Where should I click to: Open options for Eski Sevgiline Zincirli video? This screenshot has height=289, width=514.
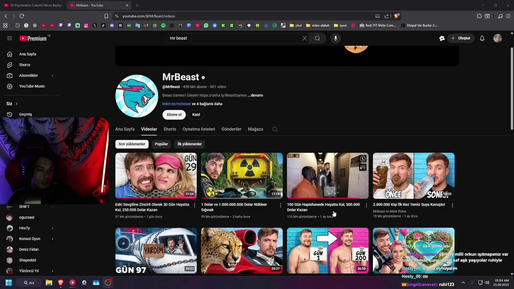pyautogui.click(x=195, y=205)
